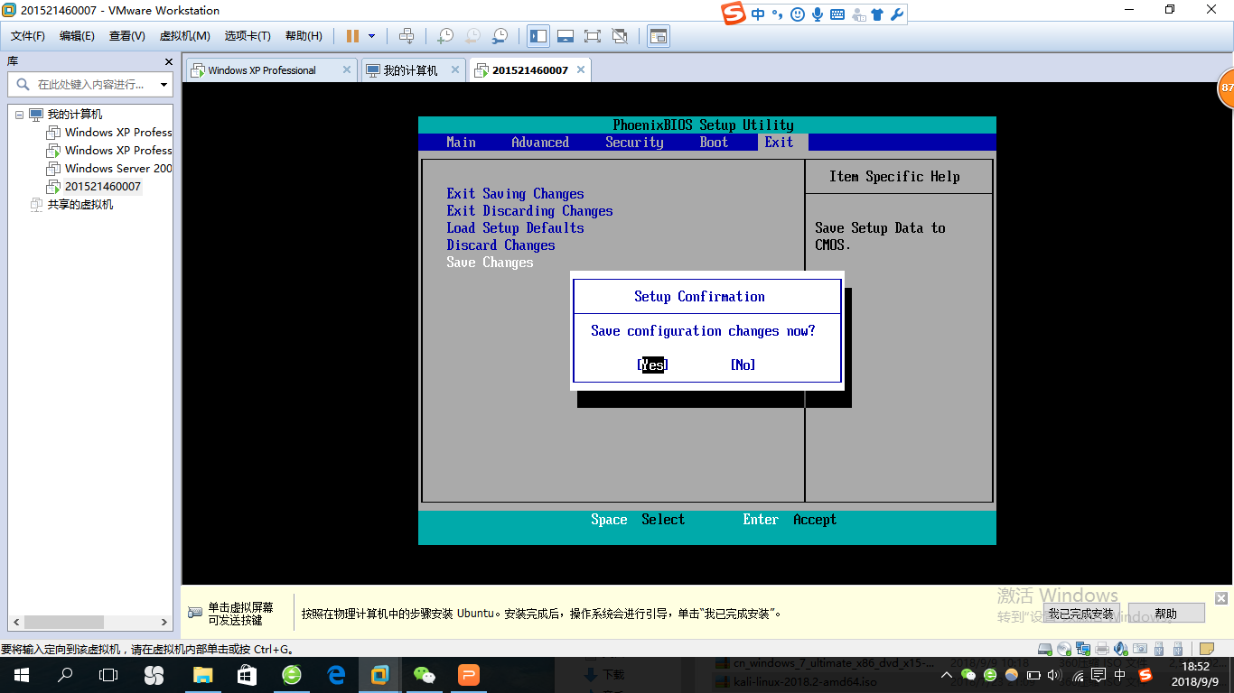The image size is (1234, 693).
Task: Toggle the thumbnail bar view
Action: [x=566, y=36]
